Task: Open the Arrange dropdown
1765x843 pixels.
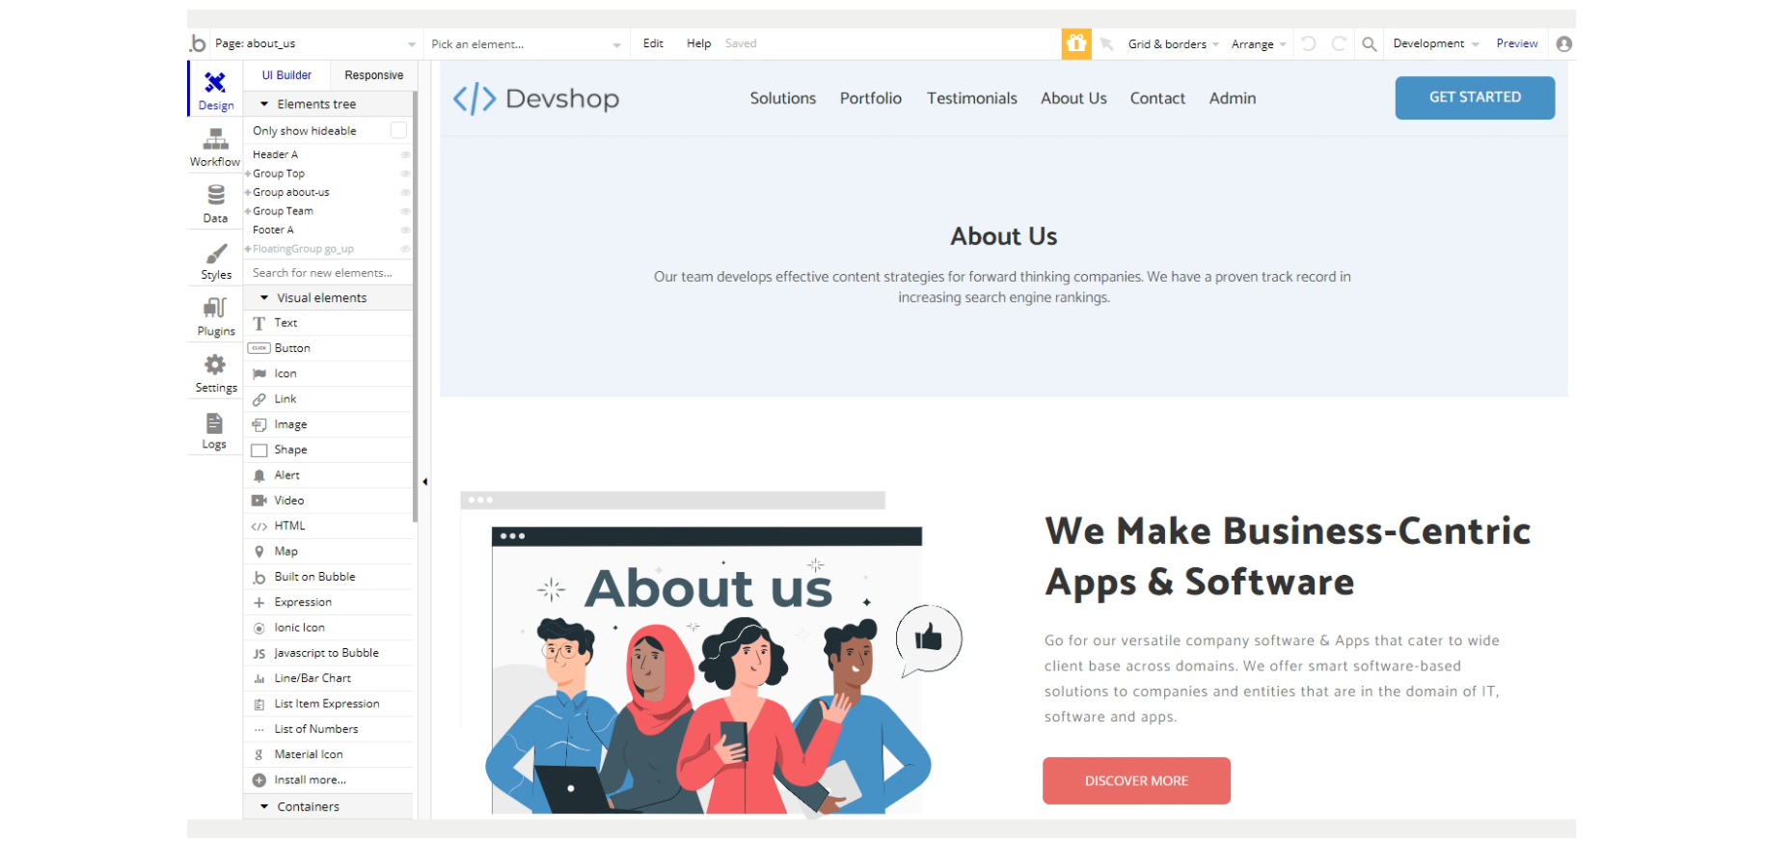Action: [1259, 43]
